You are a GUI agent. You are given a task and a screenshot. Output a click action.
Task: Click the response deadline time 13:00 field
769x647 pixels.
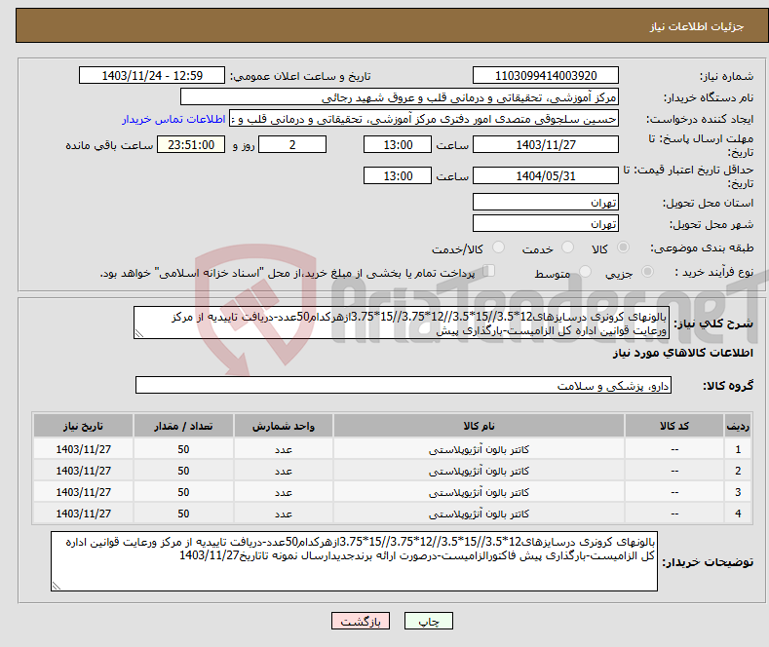click(398, 144)
